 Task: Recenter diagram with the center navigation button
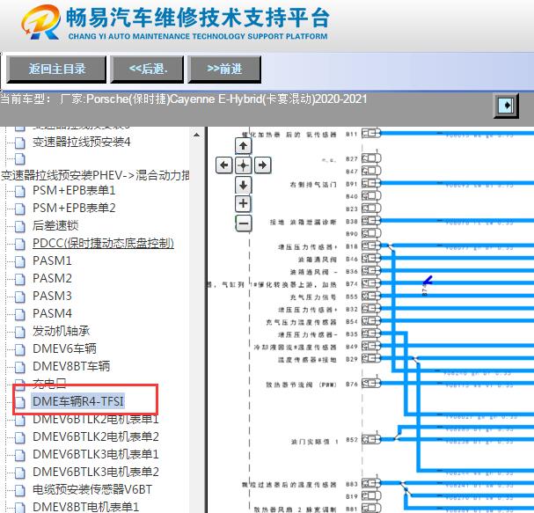point(243,165)
